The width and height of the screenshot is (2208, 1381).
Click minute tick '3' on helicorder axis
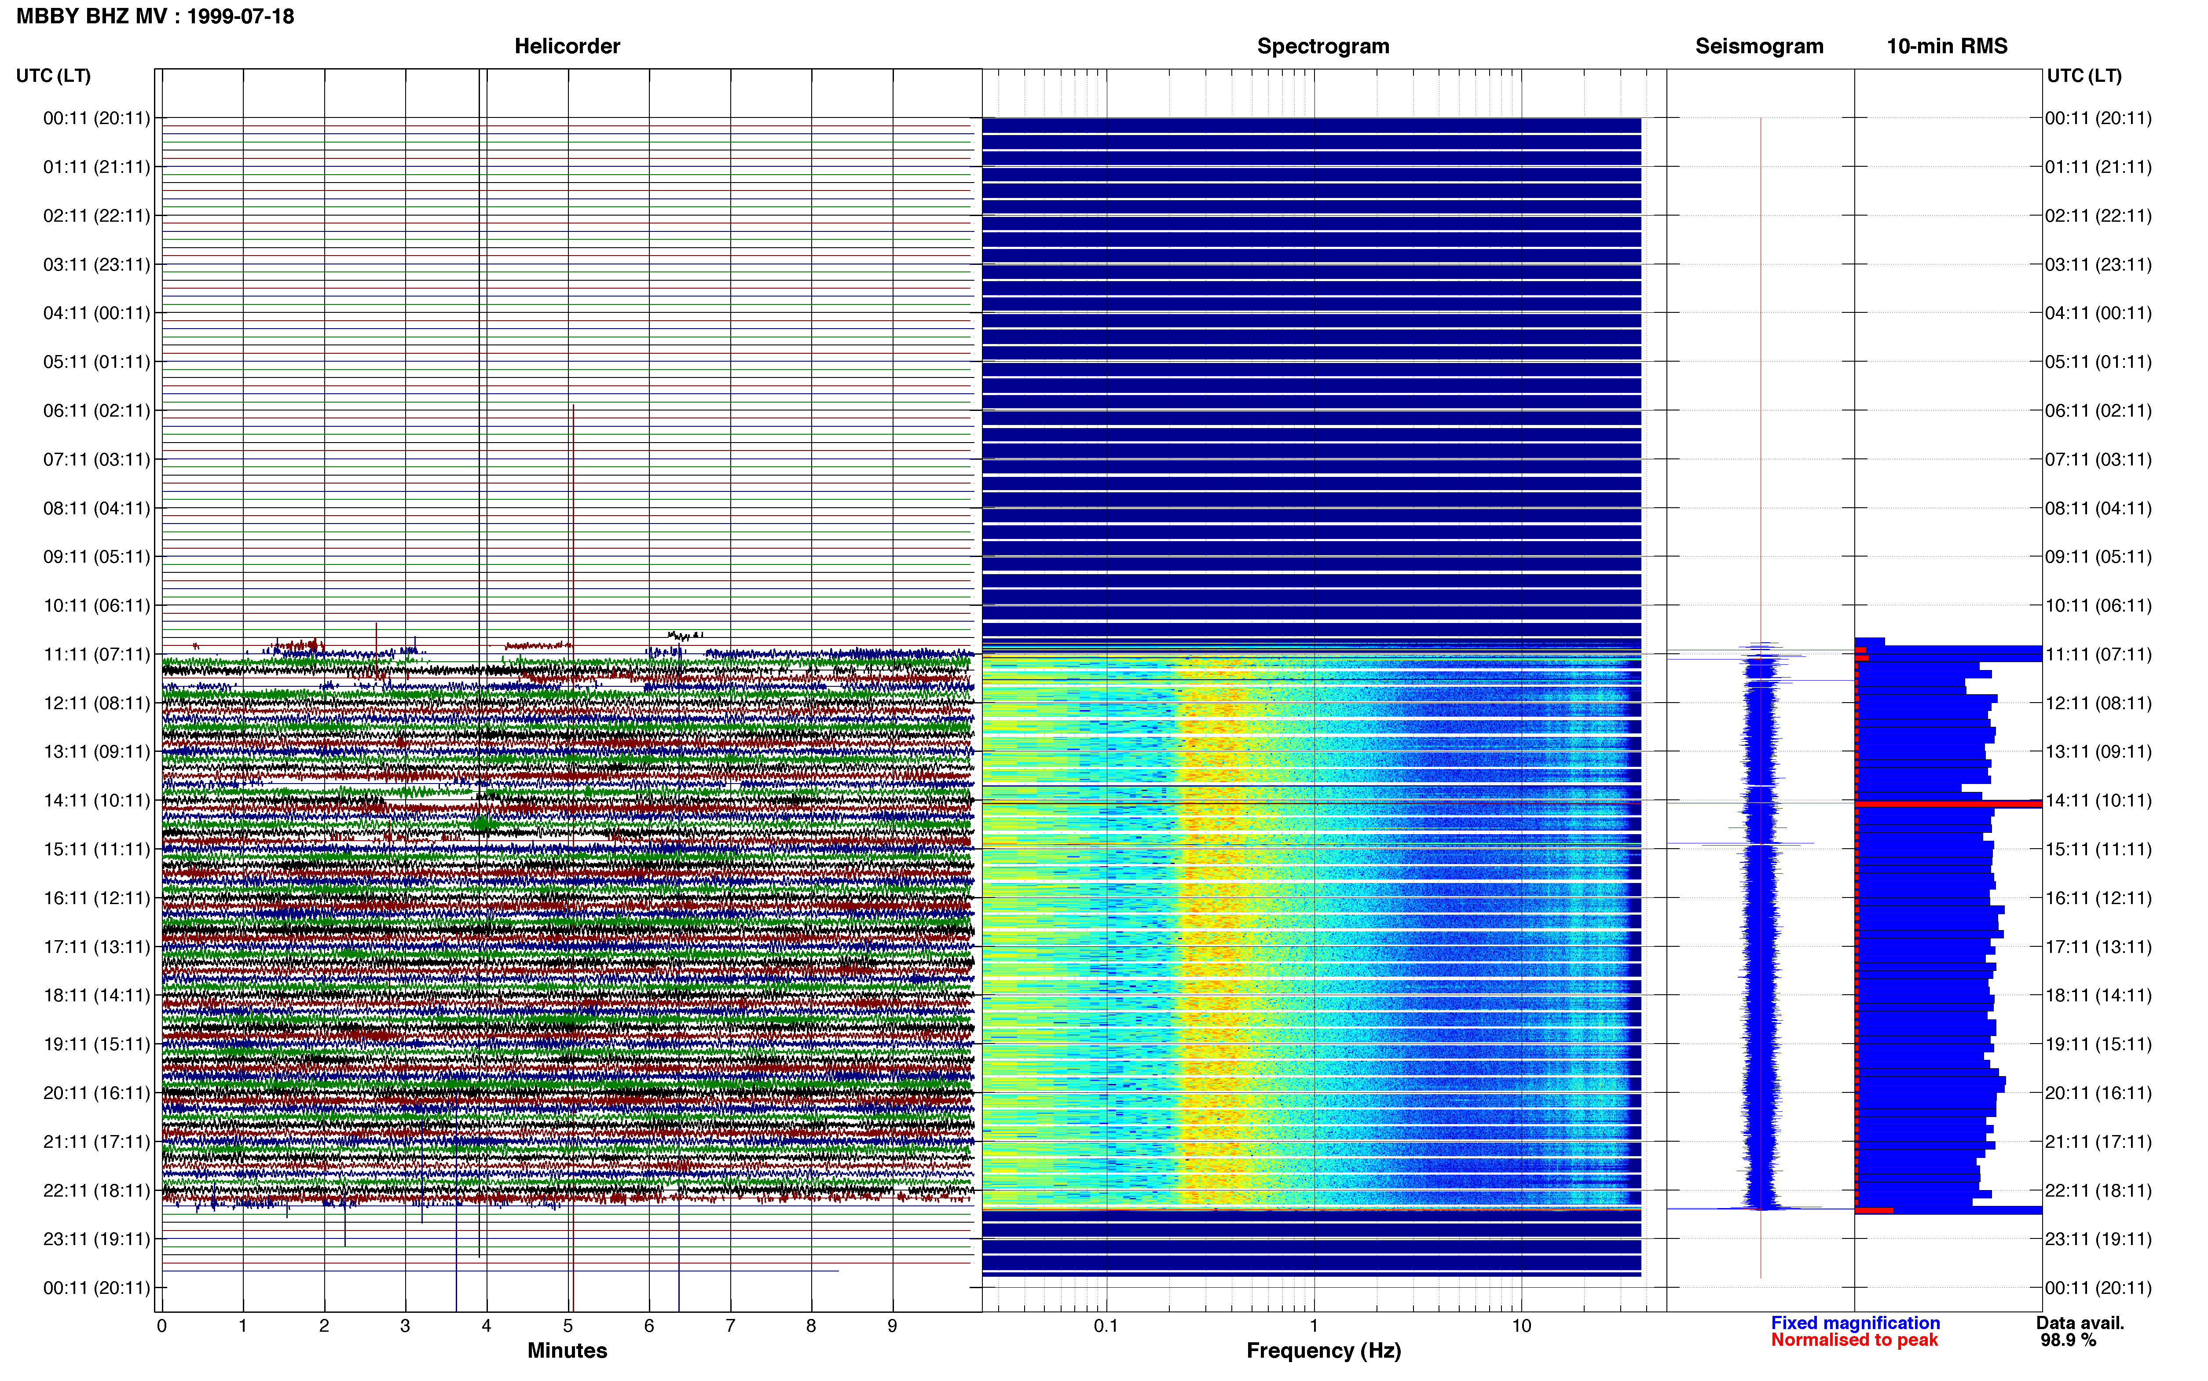(x=406, y=1326)
